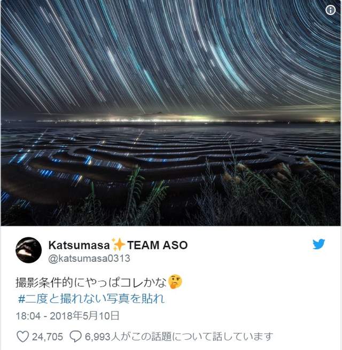Click the sparkle emoji in display name

[118, 245]
